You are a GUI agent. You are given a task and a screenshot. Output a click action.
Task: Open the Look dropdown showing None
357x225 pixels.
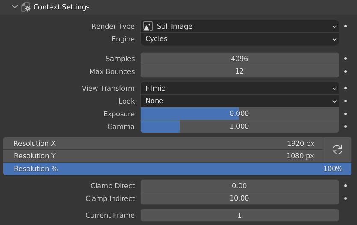[239, 101]
